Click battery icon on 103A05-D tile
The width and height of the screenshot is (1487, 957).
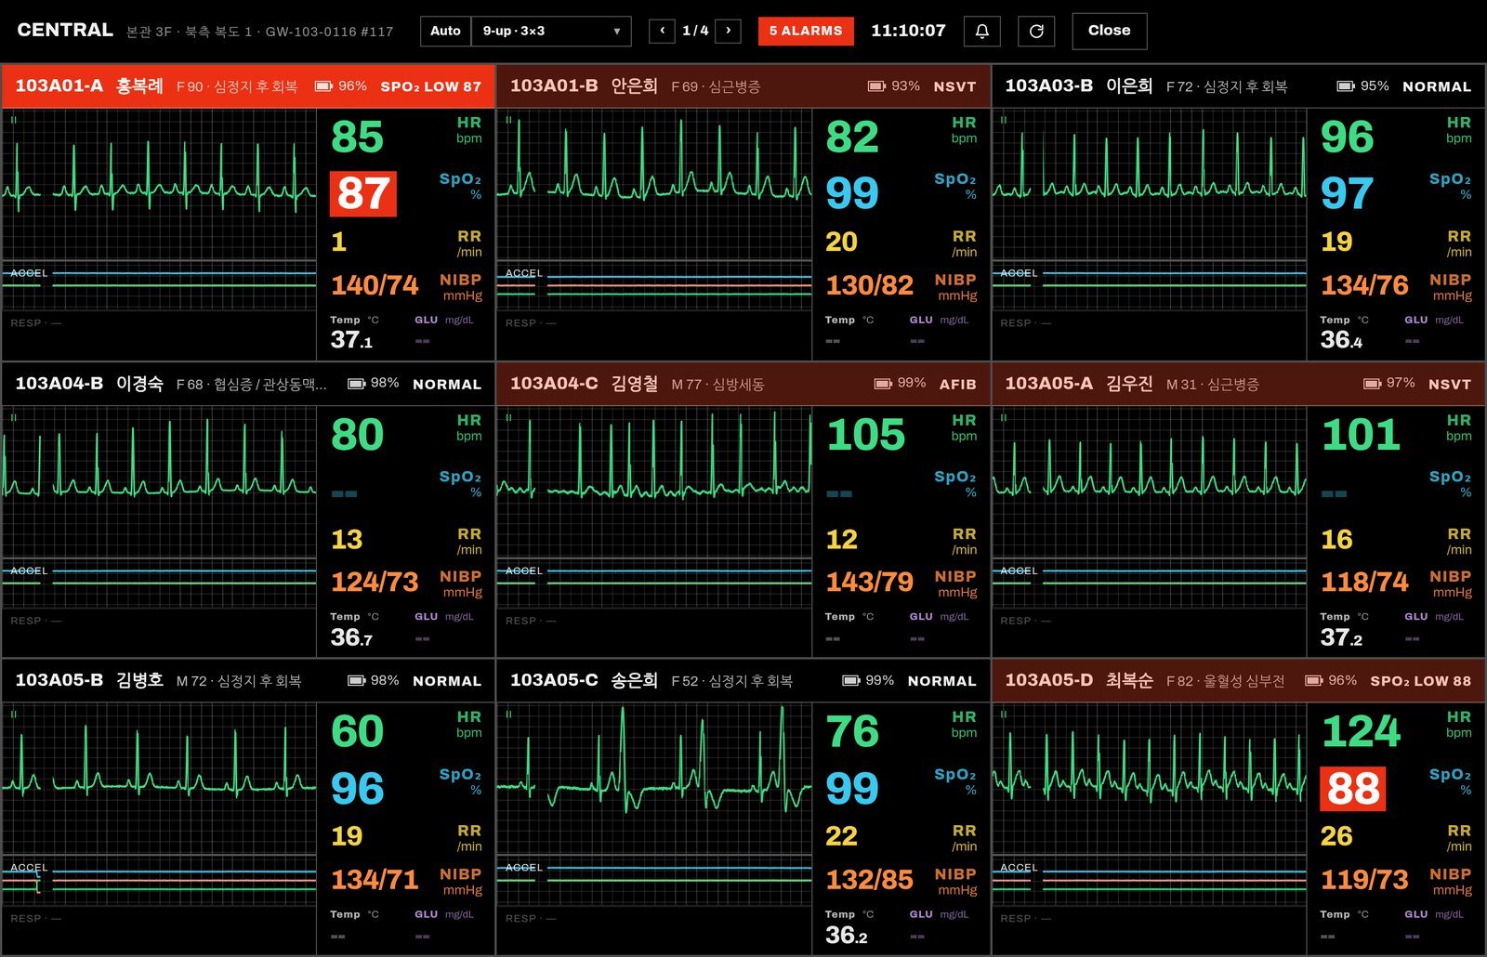click(1313, 681)
